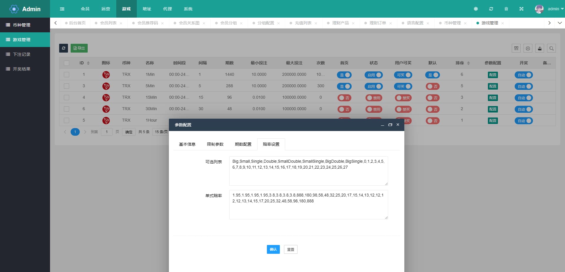Click the search magnifier icon above table
565x272 pixels.
551,48
